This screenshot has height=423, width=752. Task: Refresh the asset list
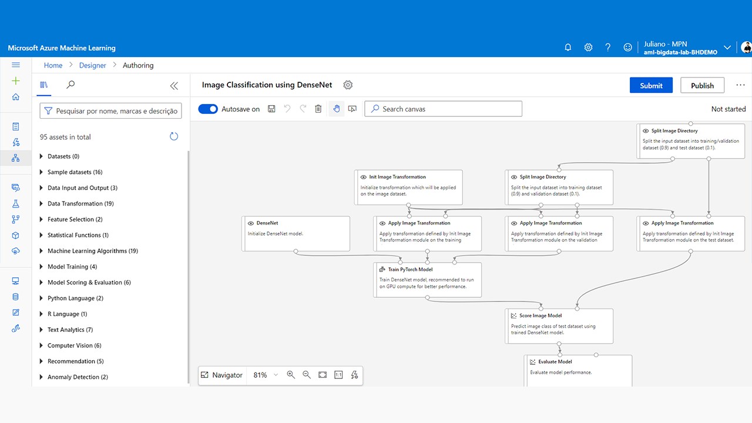click(174, 136)
